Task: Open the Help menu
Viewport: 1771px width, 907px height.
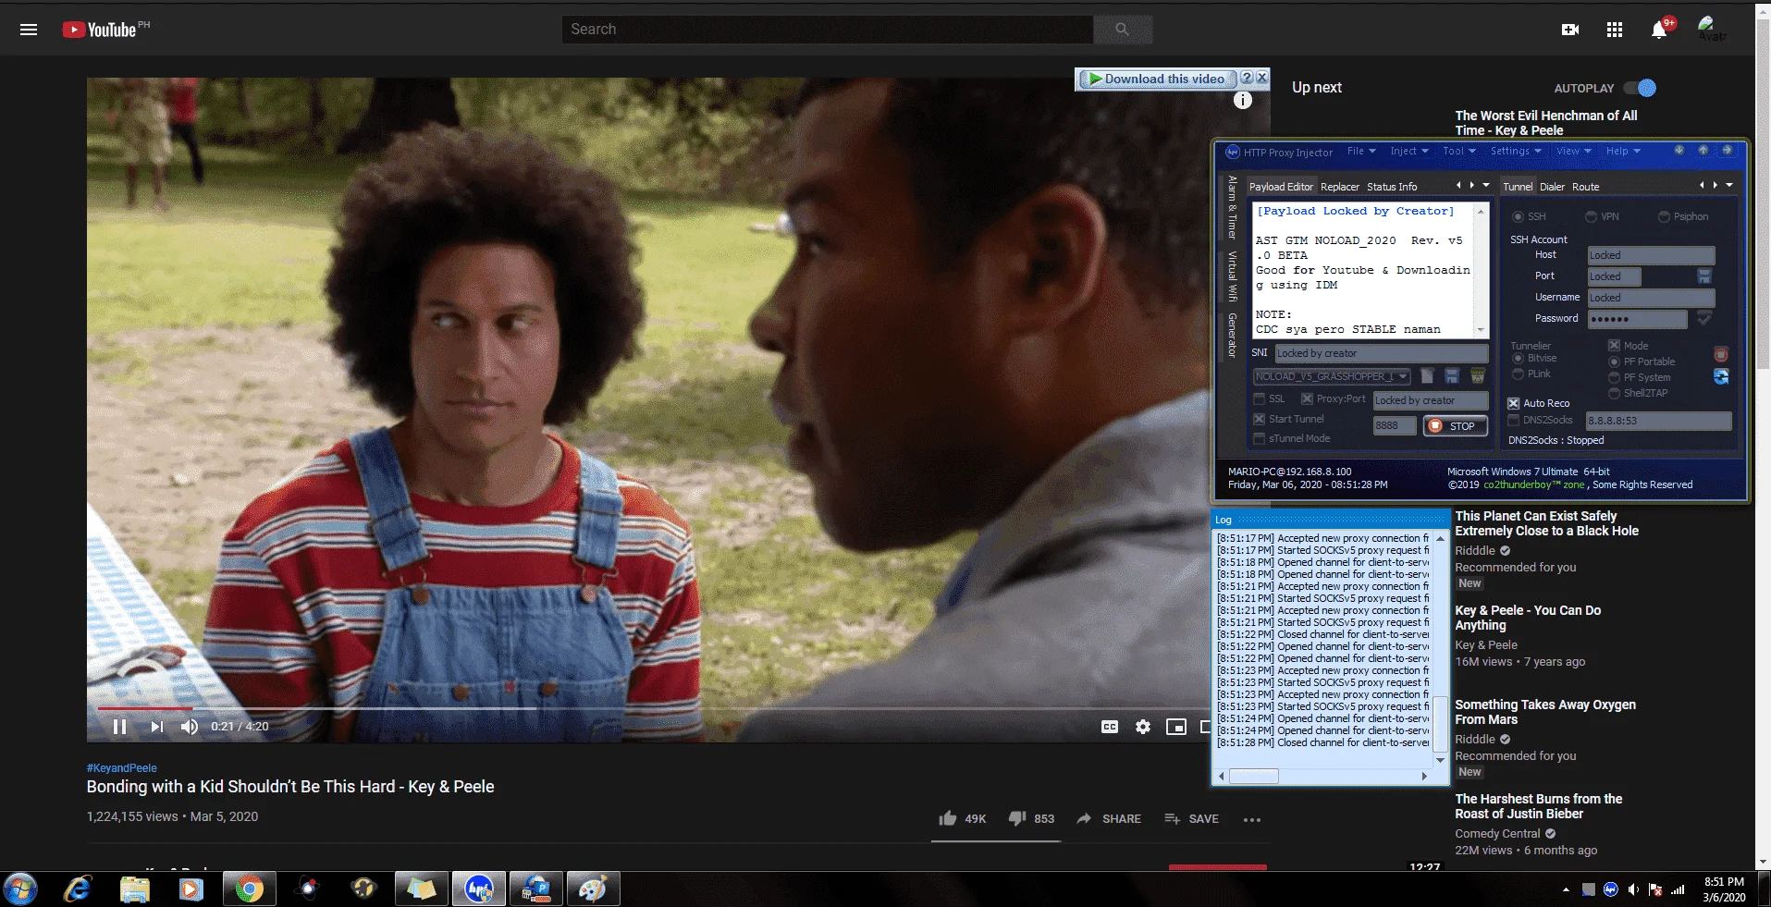Action: 1623,151
